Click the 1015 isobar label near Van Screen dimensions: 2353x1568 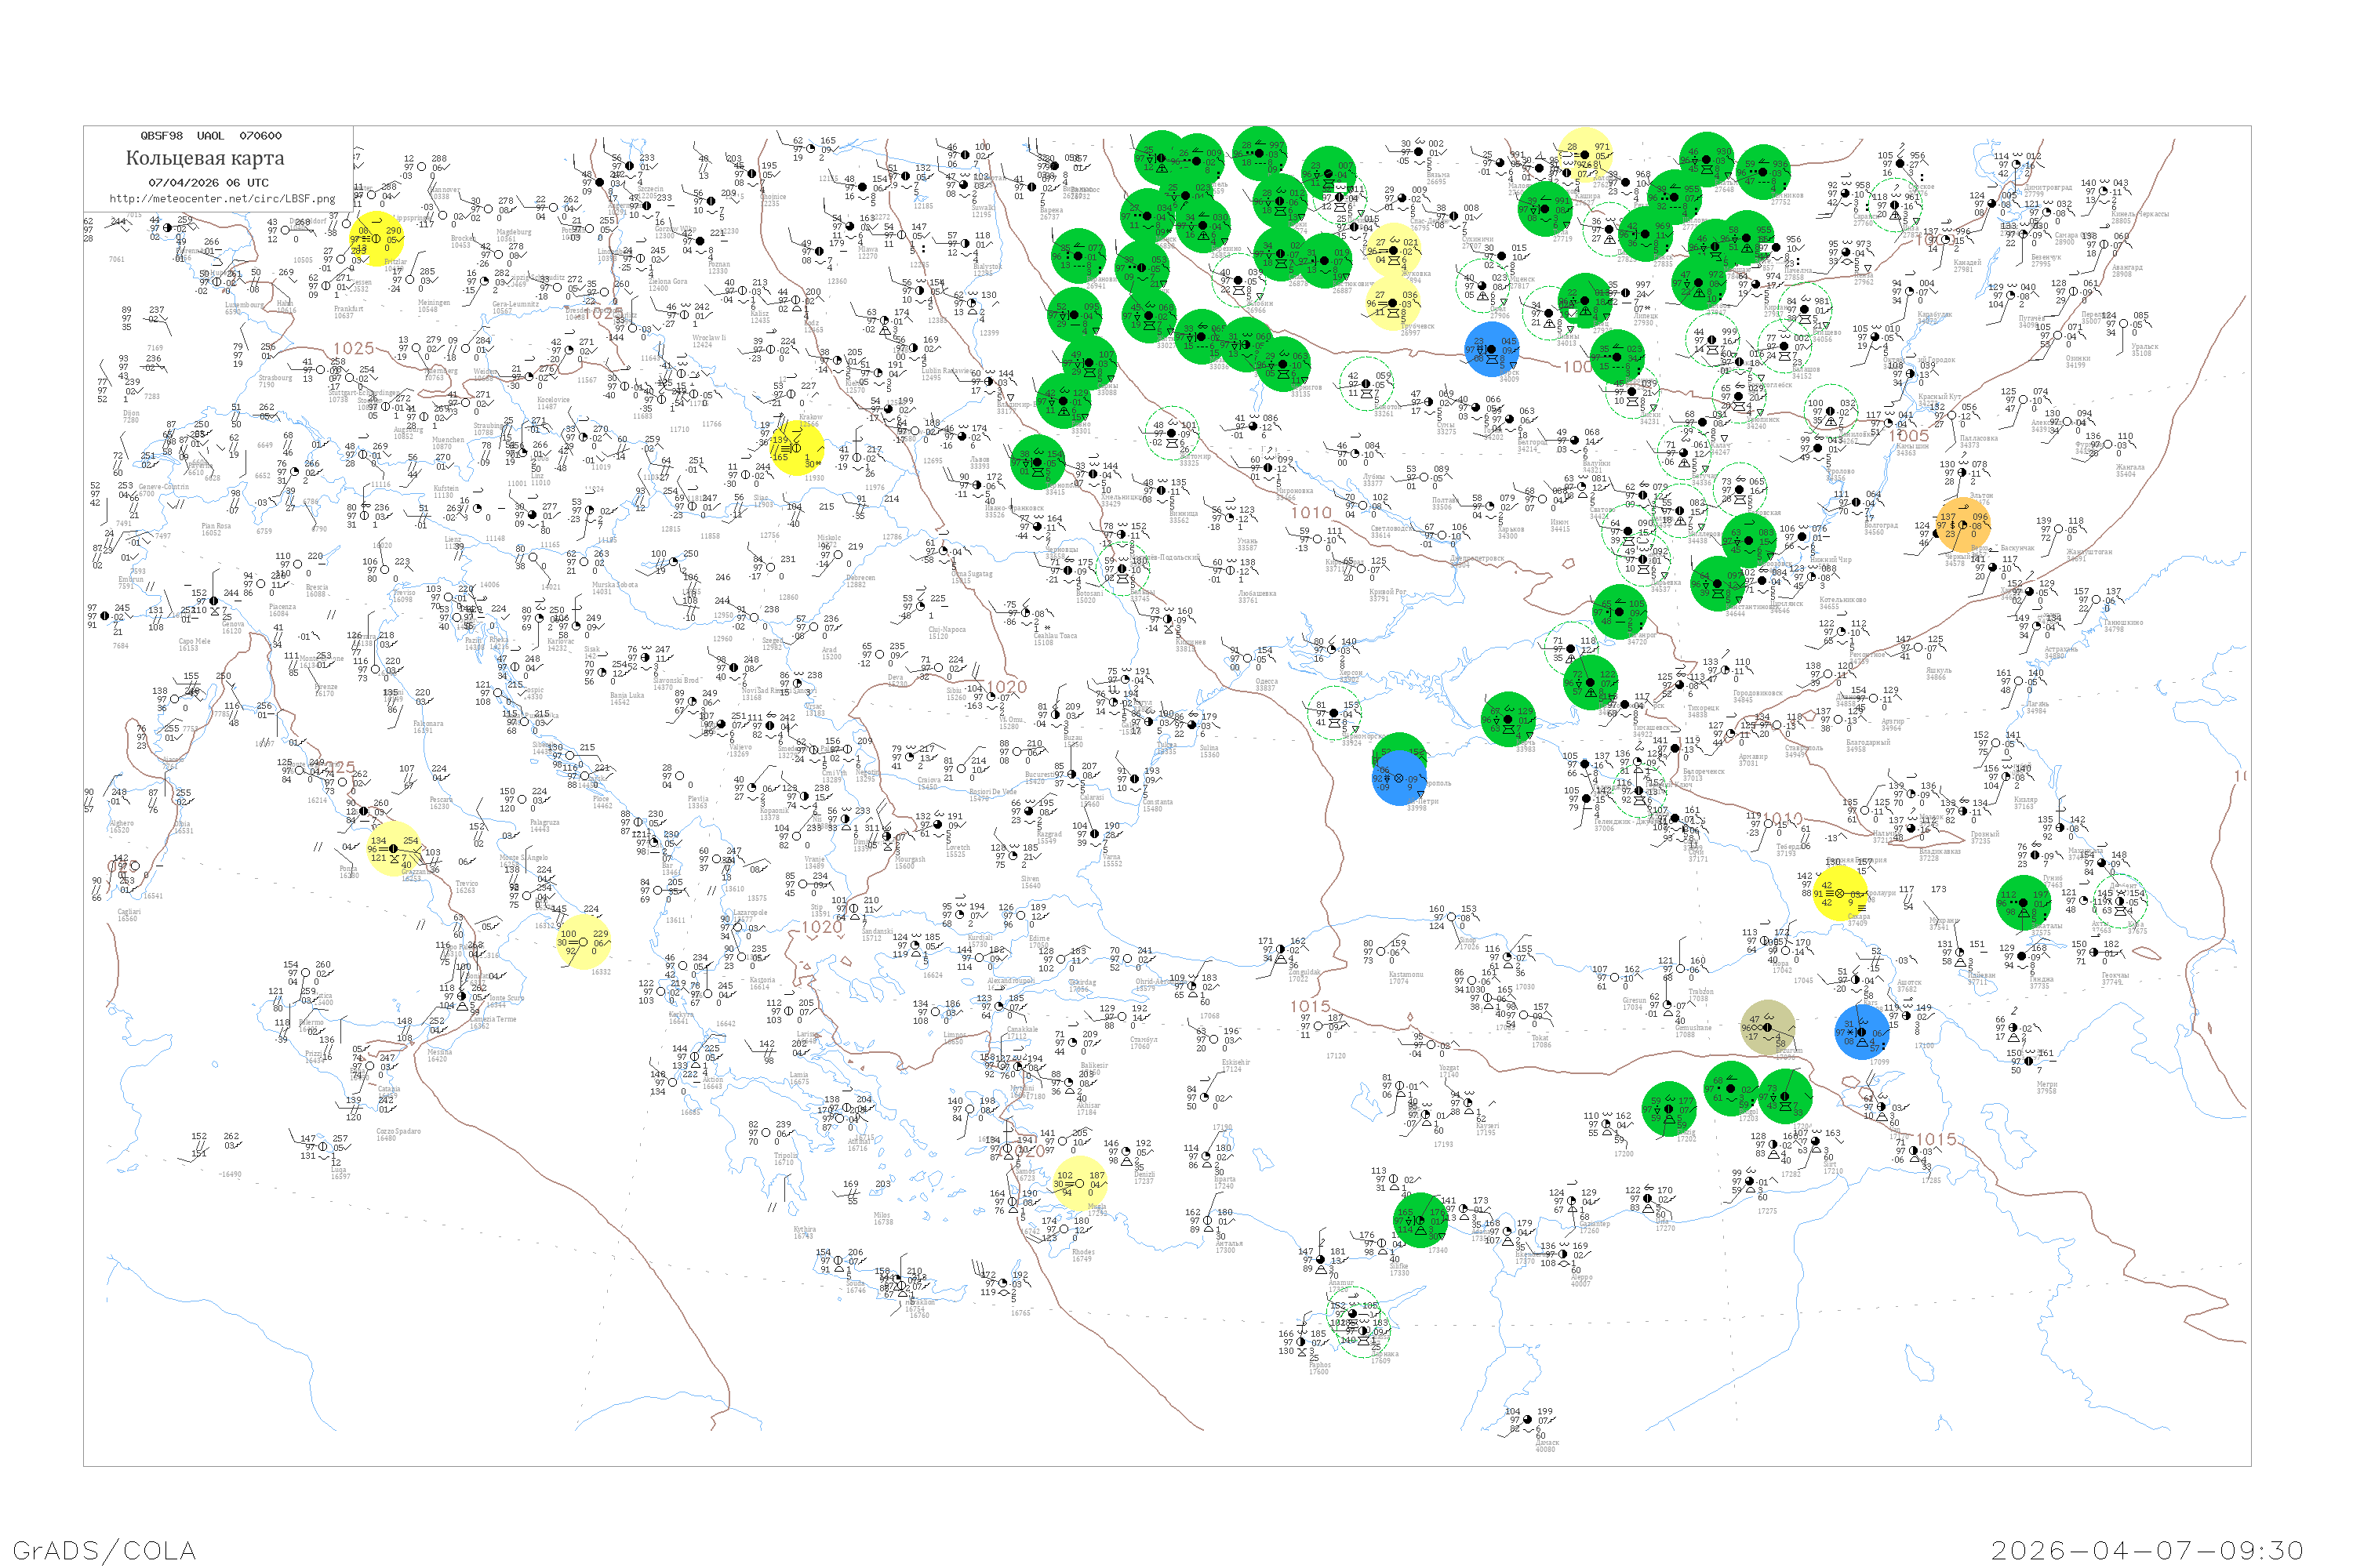(x=1936, y=1139)
